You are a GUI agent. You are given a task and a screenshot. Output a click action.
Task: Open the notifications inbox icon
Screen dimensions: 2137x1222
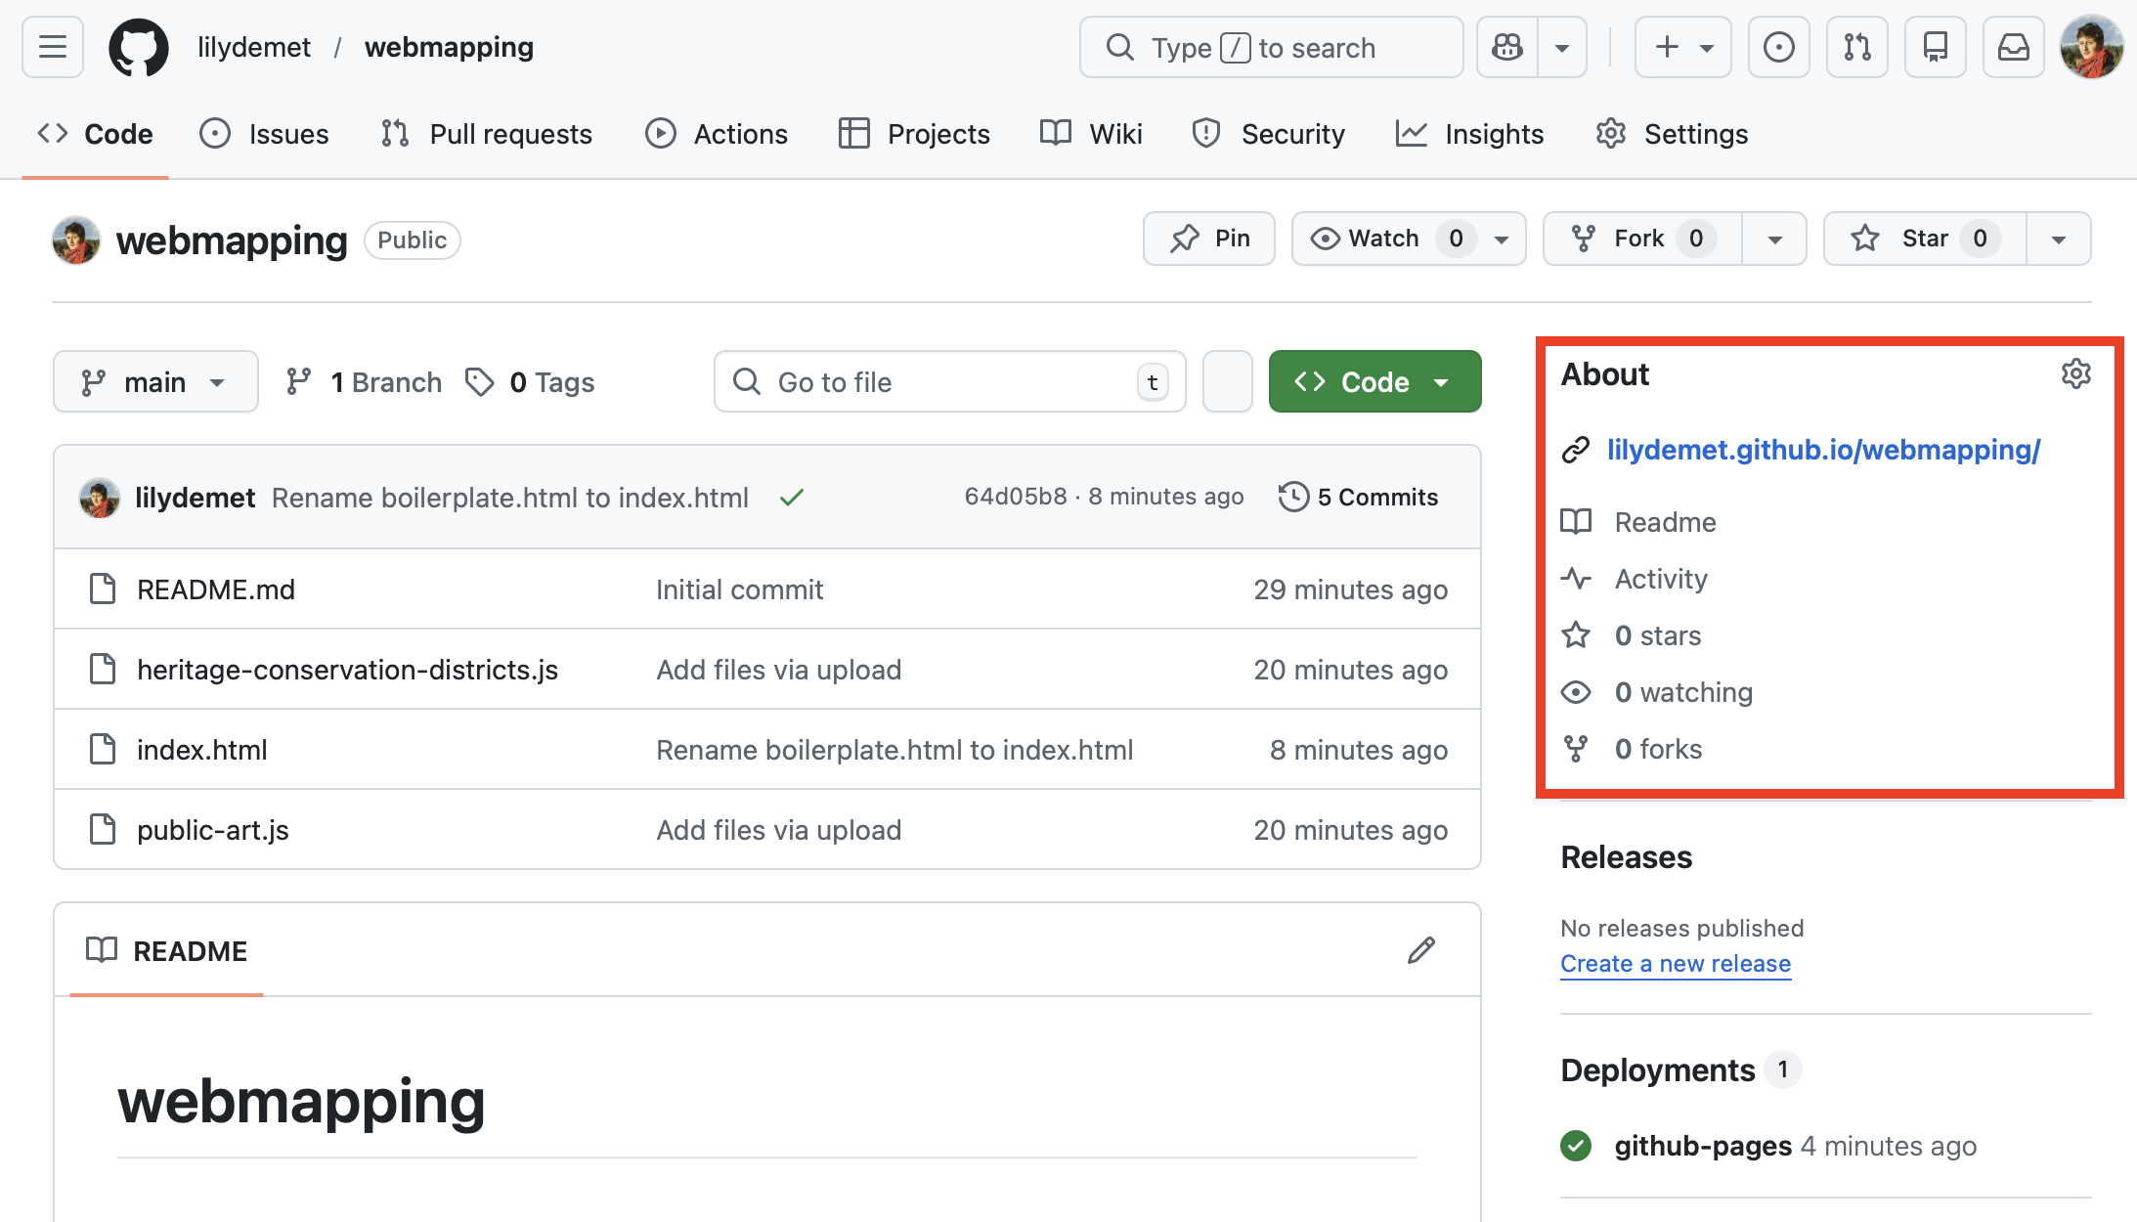pyautogui.click(x=2013, y=47)
